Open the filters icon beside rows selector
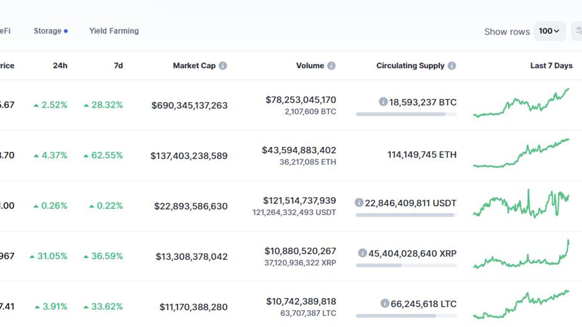 (x=578, y=31)
